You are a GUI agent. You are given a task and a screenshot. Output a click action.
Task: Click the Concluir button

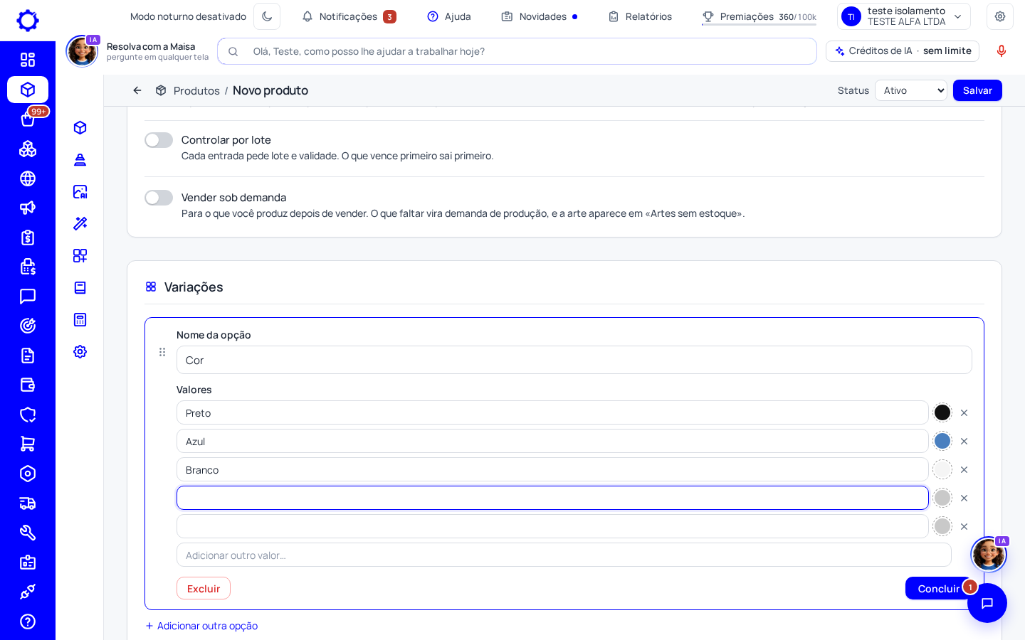(x=938, y=588)
